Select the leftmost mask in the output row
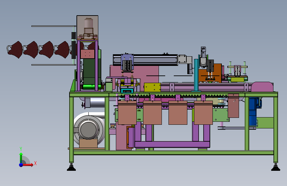Viewport: 287px width, 186px height. (x=15, y=50)
